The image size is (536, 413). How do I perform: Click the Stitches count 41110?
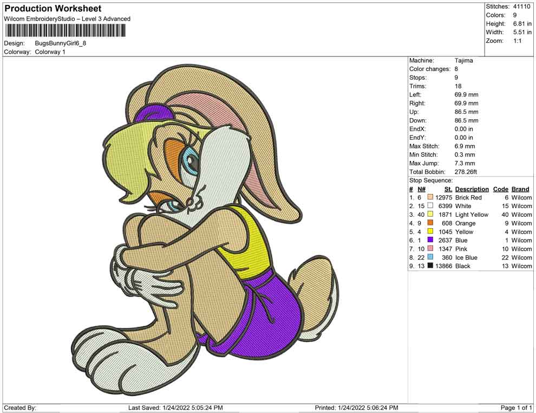click(521, 7)
